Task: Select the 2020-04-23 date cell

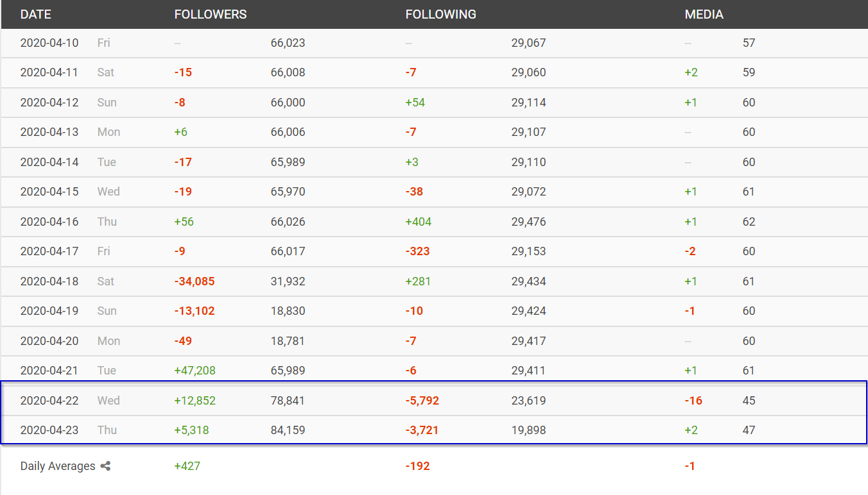Action: click(x=49, y=430)
